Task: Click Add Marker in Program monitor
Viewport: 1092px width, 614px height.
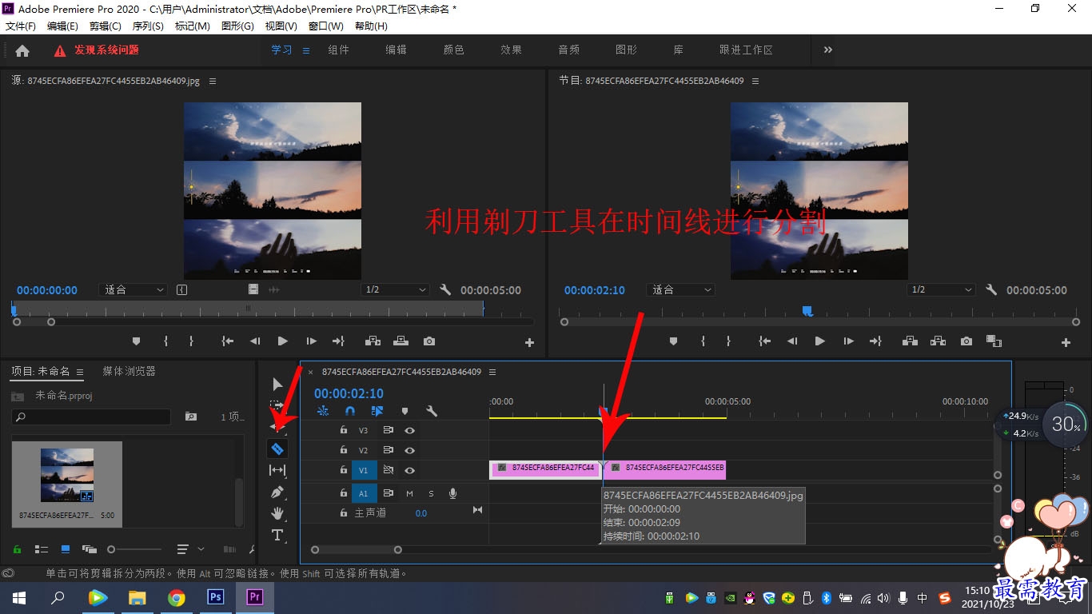Action: pos(673,341)
